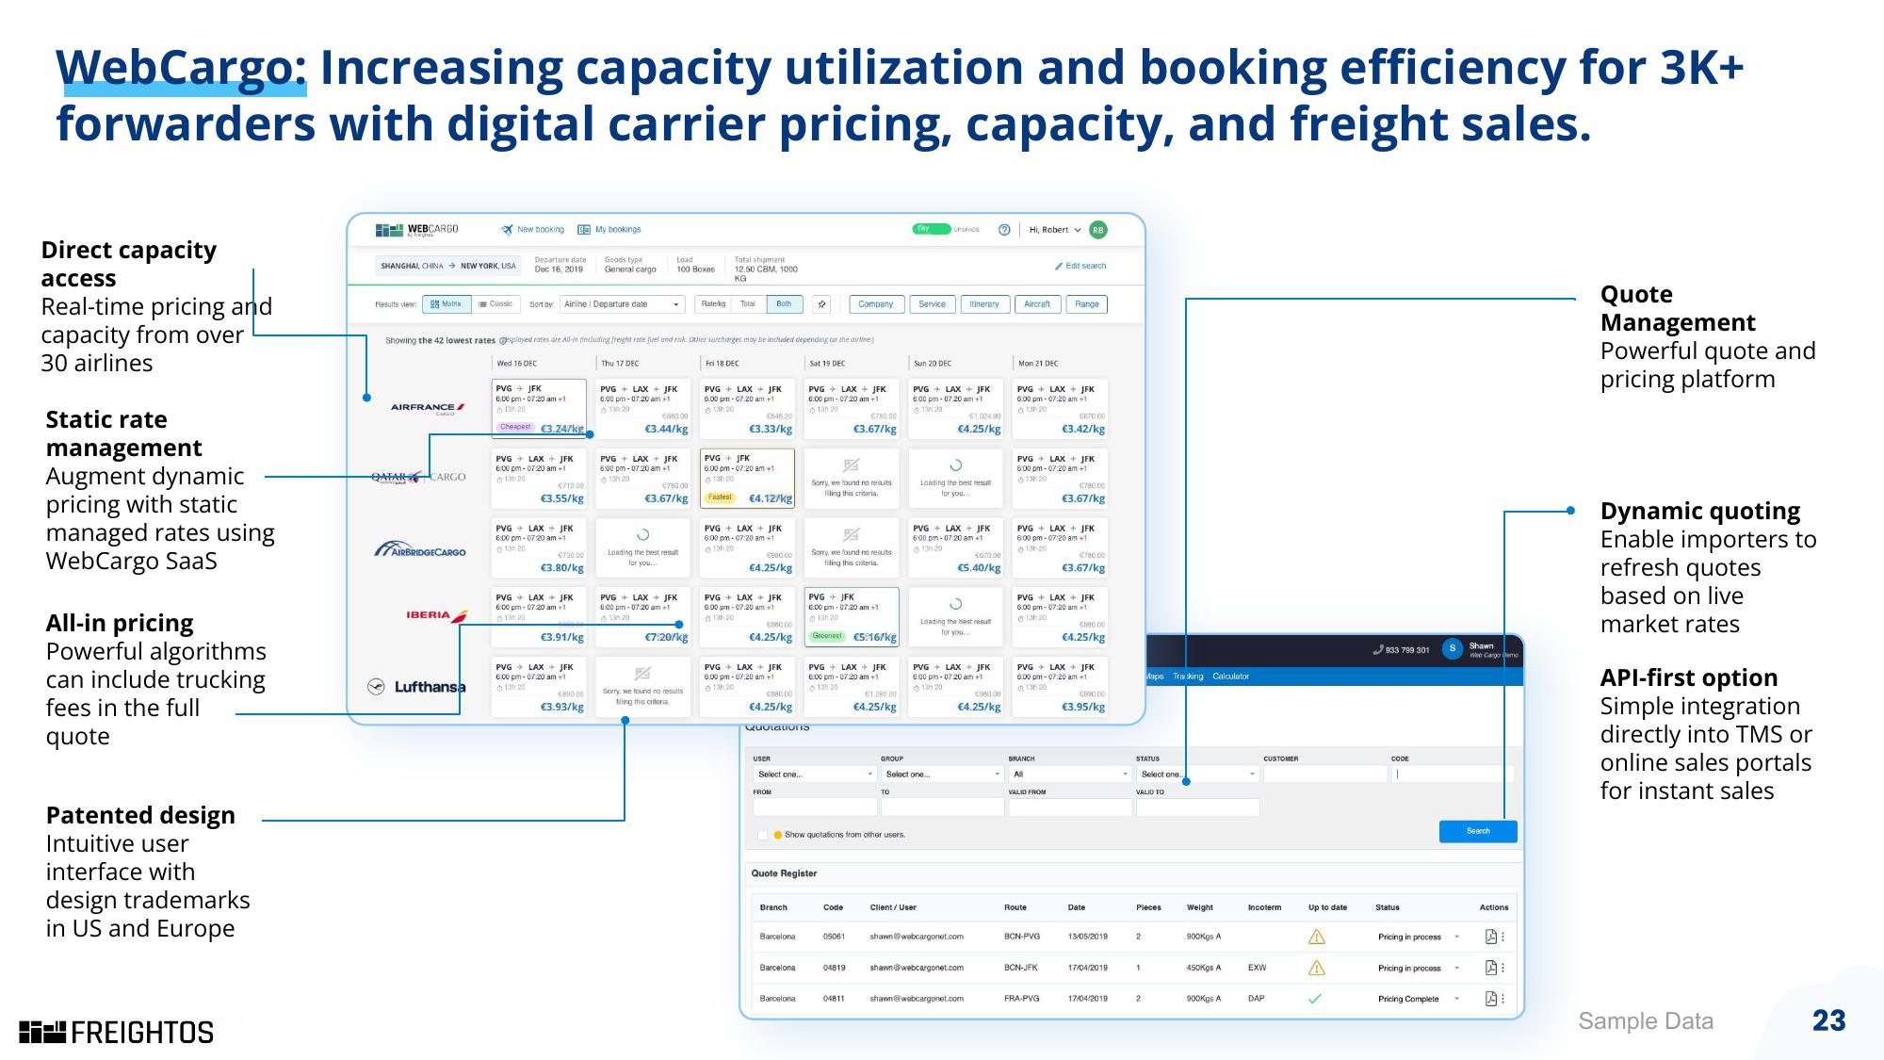The image size is (1884, 1060).
Task: Open the GROUP select dropdown
Action: pyautogui.click(x=942, y=775)
